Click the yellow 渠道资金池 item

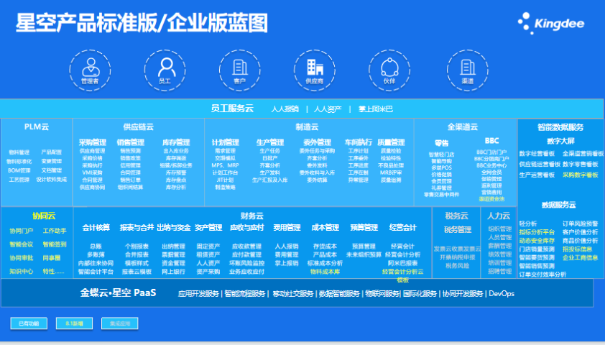point(491,199)
